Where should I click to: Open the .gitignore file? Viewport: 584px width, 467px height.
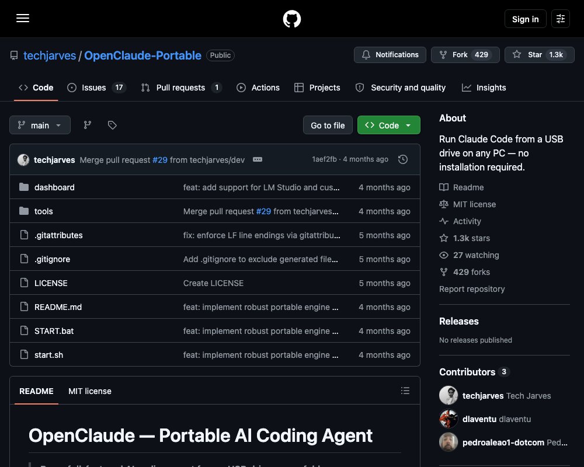(52, 259)
